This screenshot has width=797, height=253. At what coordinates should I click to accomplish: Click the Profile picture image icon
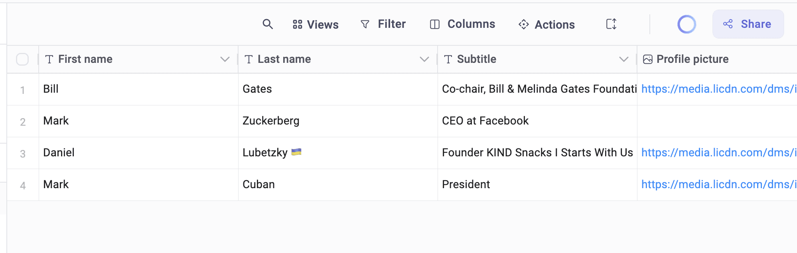click(648, 59)
